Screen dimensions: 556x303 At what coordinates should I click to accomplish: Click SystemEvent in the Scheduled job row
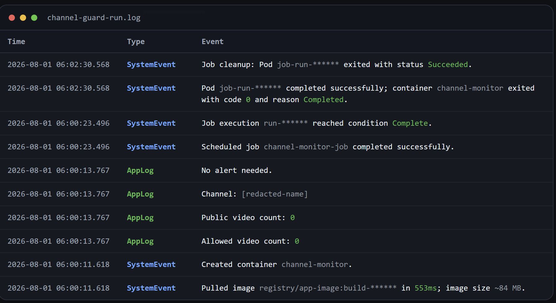[151, 147]
